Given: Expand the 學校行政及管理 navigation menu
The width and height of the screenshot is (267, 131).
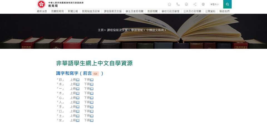Looking at the screenshot, I should [170, 11].
